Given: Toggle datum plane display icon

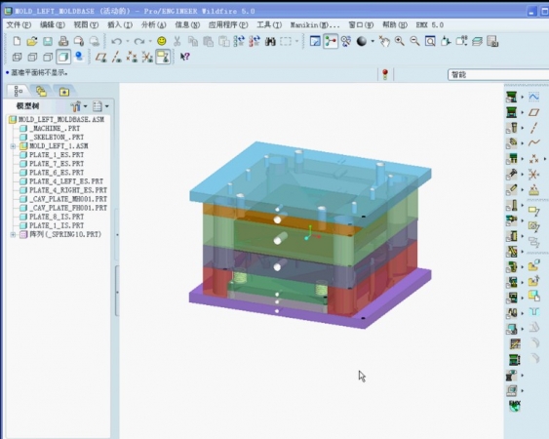Looking at the screenshot, I should coord(101,57).
